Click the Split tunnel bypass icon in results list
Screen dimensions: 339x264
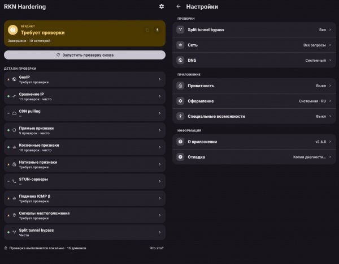(x=14, y=232)
